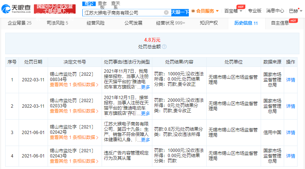Click the national SME fund red banner
The width and height of the screenshot is (305, 169).
[x=55, y=9]
